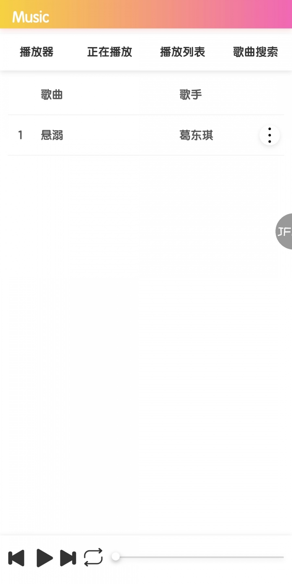Screen dimensions: 292x584
Task: Click track number 1 in the playlist
Action: click(20, 135)
